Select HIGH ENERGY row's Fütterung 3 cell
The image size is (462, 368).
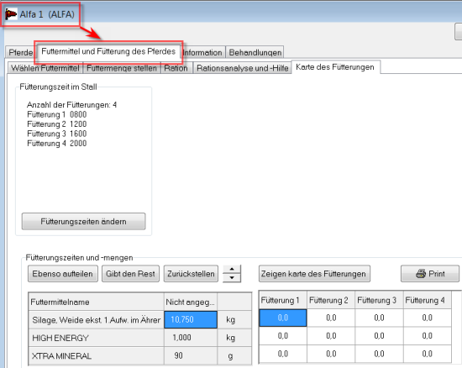(x=379, y=336)
